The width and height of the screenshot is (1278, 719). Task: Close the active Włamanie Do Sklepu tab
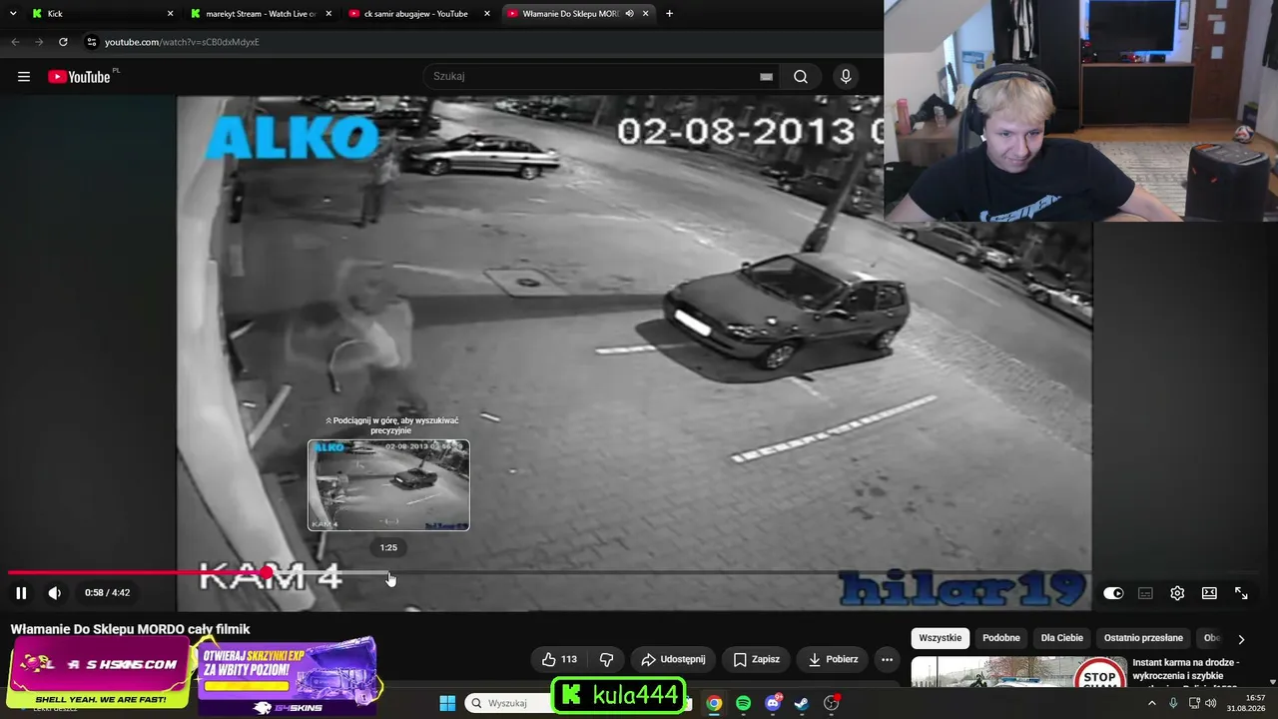pyautogui.click(x=646, y=14)
